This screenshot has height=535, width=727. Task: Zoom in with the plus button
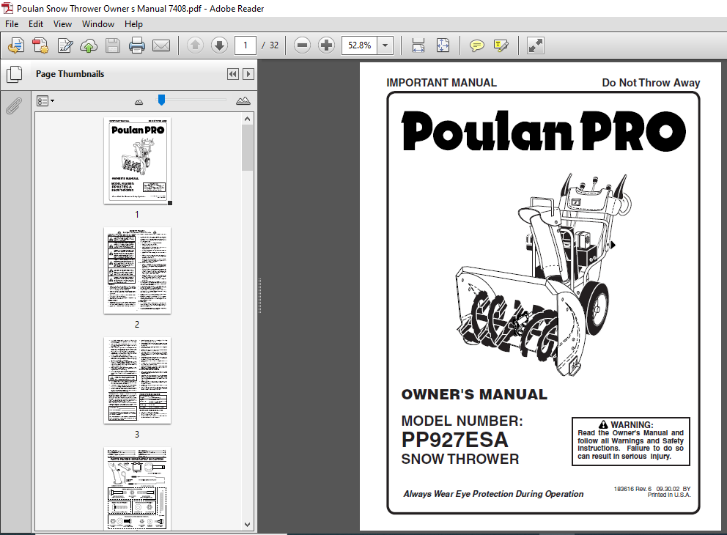click(326, 45)
